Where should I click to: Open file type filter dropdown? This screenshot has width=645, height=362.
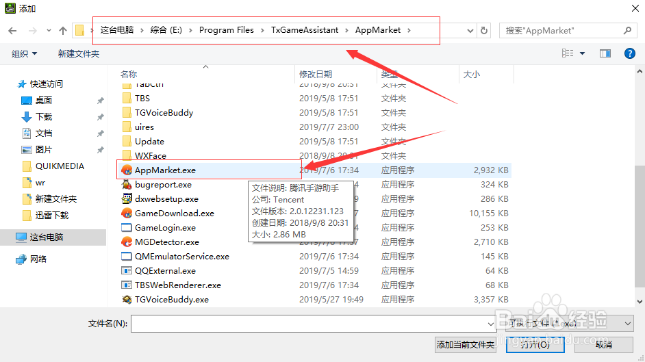tap(569, 324)
